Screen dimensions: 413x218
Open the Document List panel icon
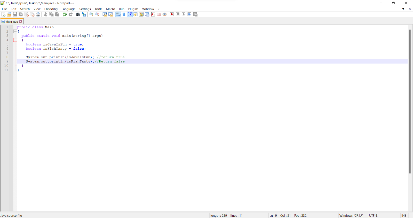coord(147,14)
